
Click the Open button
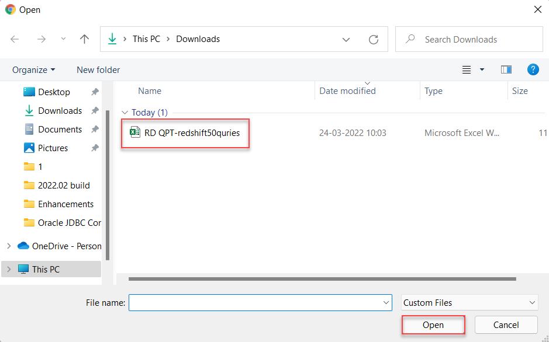(x=433, y=325)
